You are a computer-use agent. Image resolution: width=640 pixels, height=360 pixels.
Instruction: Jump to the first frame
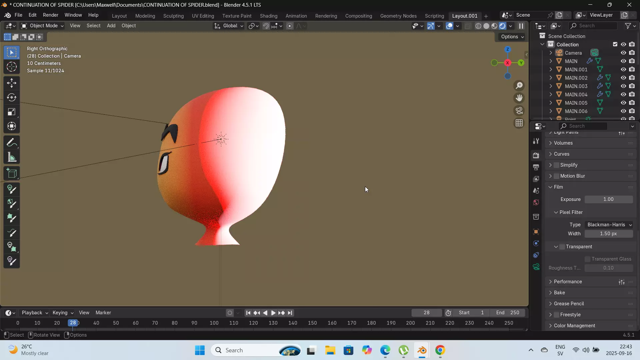pyautogui.click(x=248, y=313)
